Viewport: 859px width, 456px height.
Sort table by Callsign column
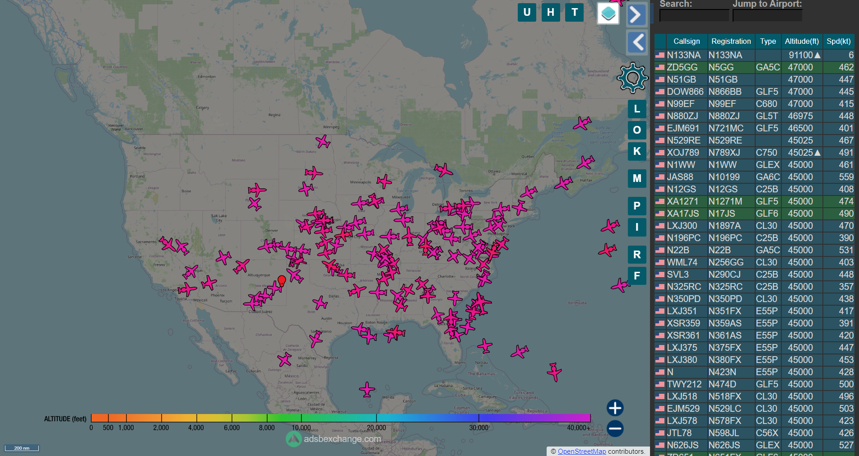687,41
